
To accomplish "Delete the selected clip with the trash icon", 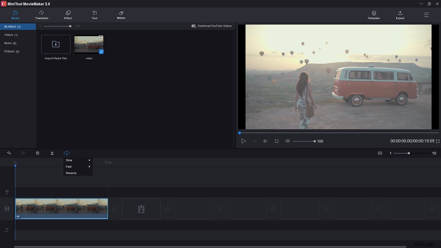I will point(37,153).
